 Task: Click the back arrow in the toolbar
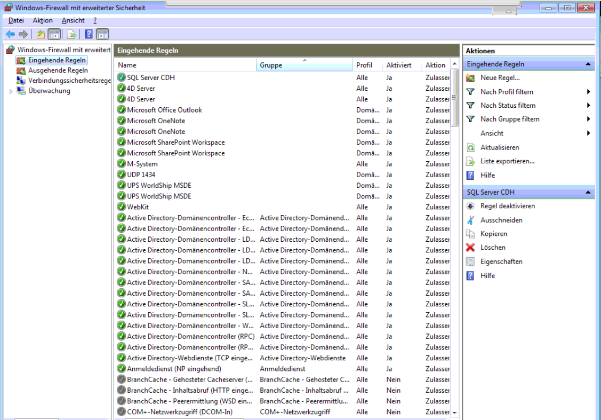(x=10, y=35)
